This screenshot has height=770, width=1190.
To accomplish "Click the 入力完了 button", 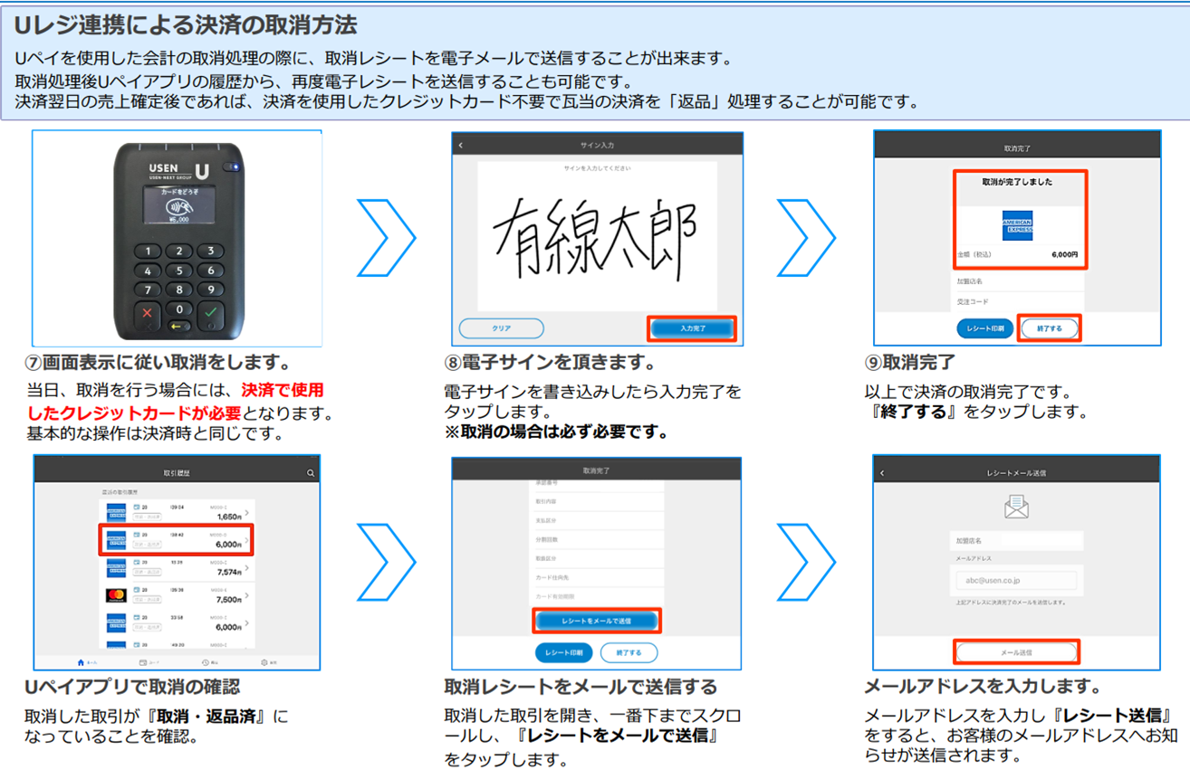I will point(693,328).
